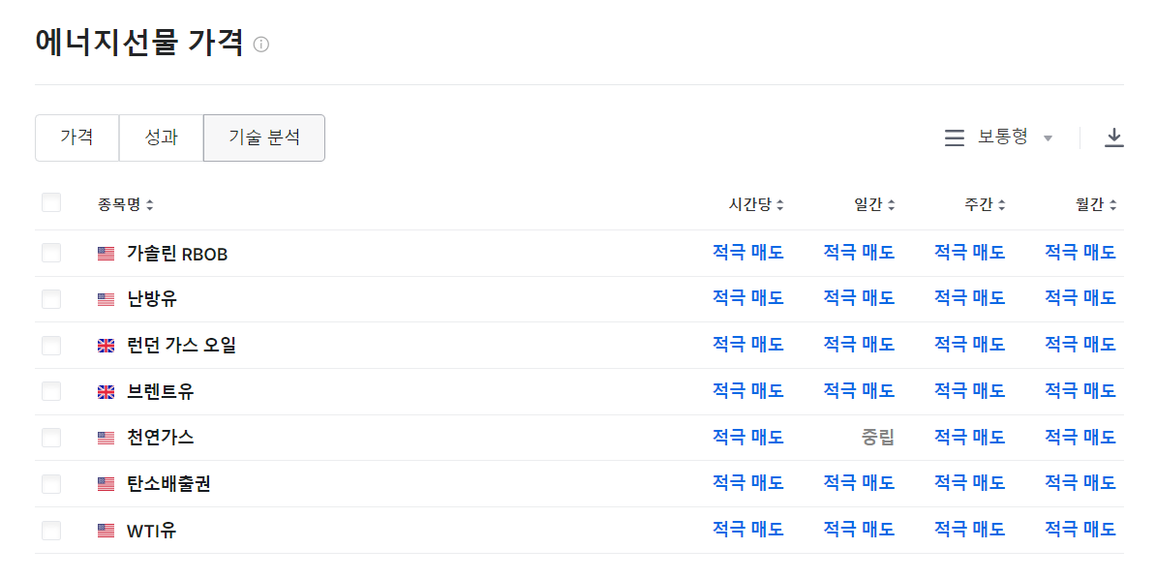Viewport: 1156px width, 579px height.
Task: Check the box for 브렌트유
Action: pyautogui.click(x=51, y=391)
